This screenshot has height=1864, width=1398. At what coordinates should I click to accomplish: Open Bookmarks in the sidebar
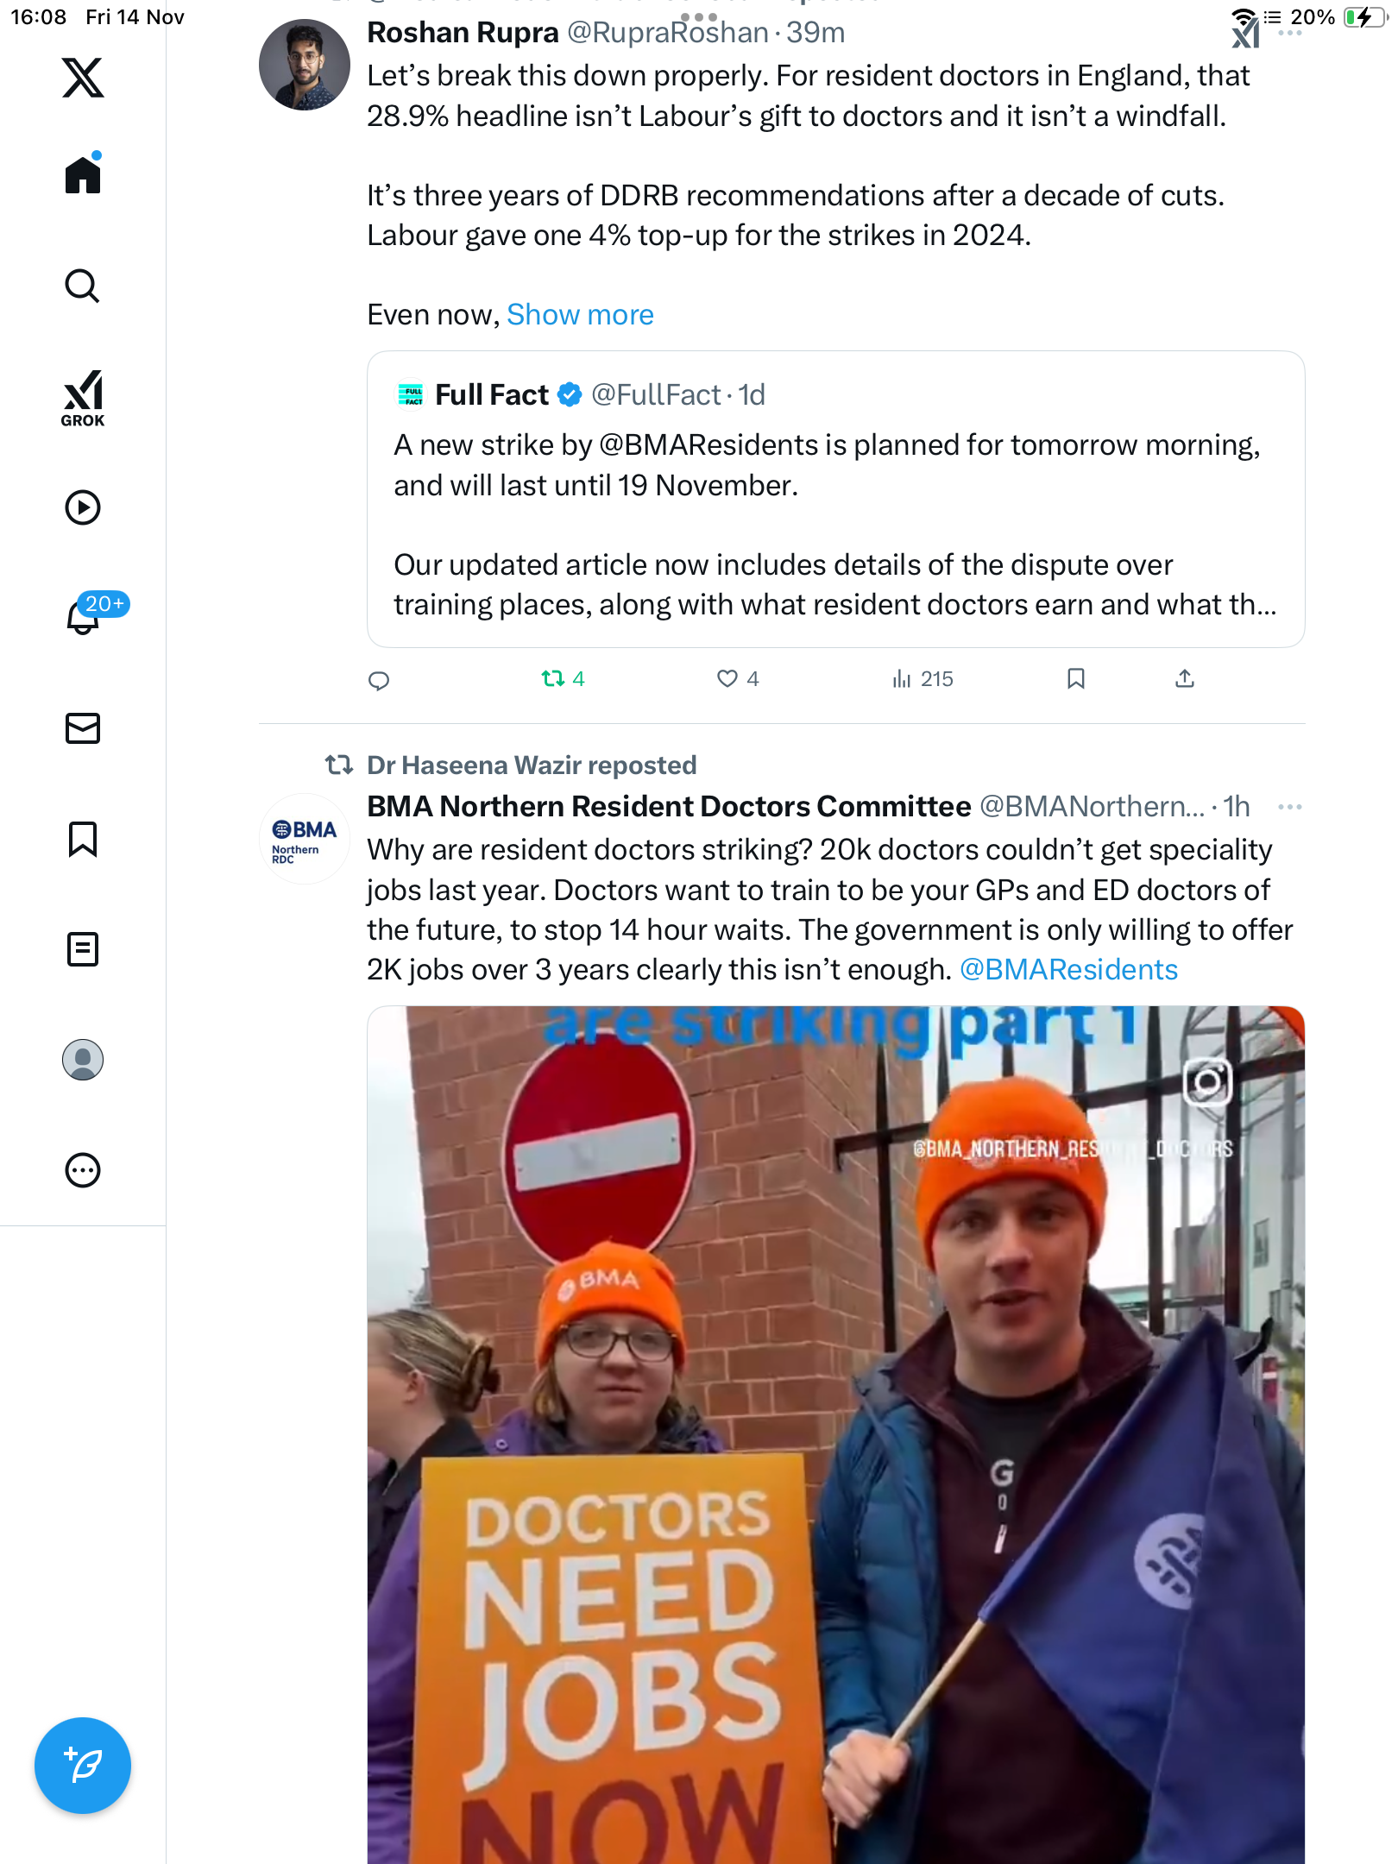pos(83,839)
